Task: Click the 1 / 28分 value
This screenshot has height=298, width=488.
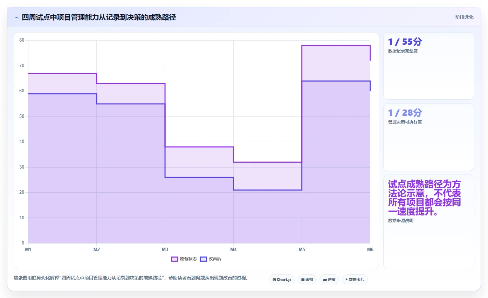Action: (x=405, y=113)
